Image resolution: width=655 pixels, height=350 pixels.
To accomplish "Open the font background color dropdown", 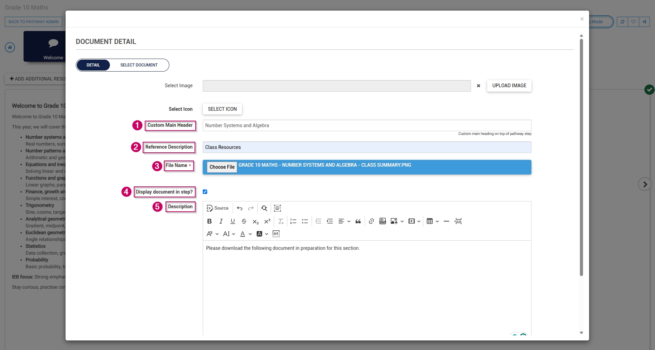I will 262,234.
